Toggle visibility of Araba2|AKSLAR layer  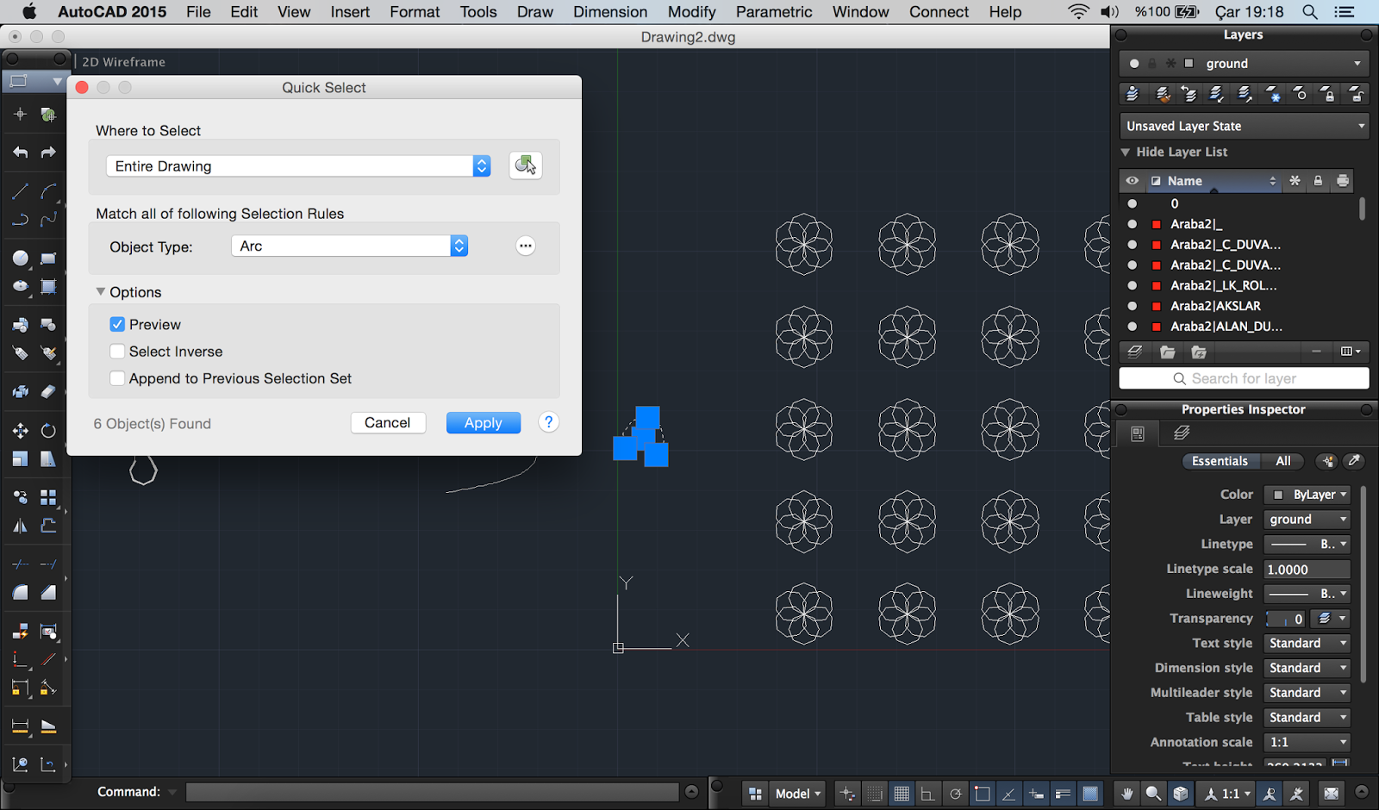1133,306
